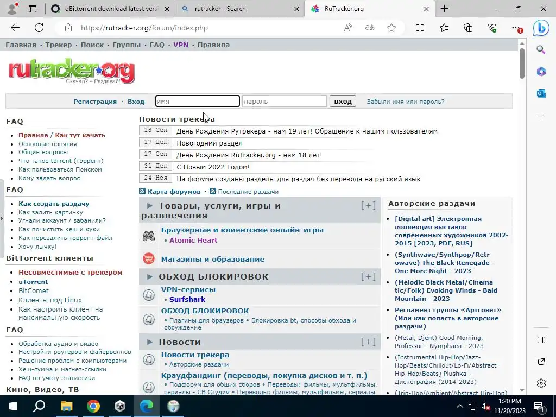
Task: Click the Регистрация link
Action: 95,102
